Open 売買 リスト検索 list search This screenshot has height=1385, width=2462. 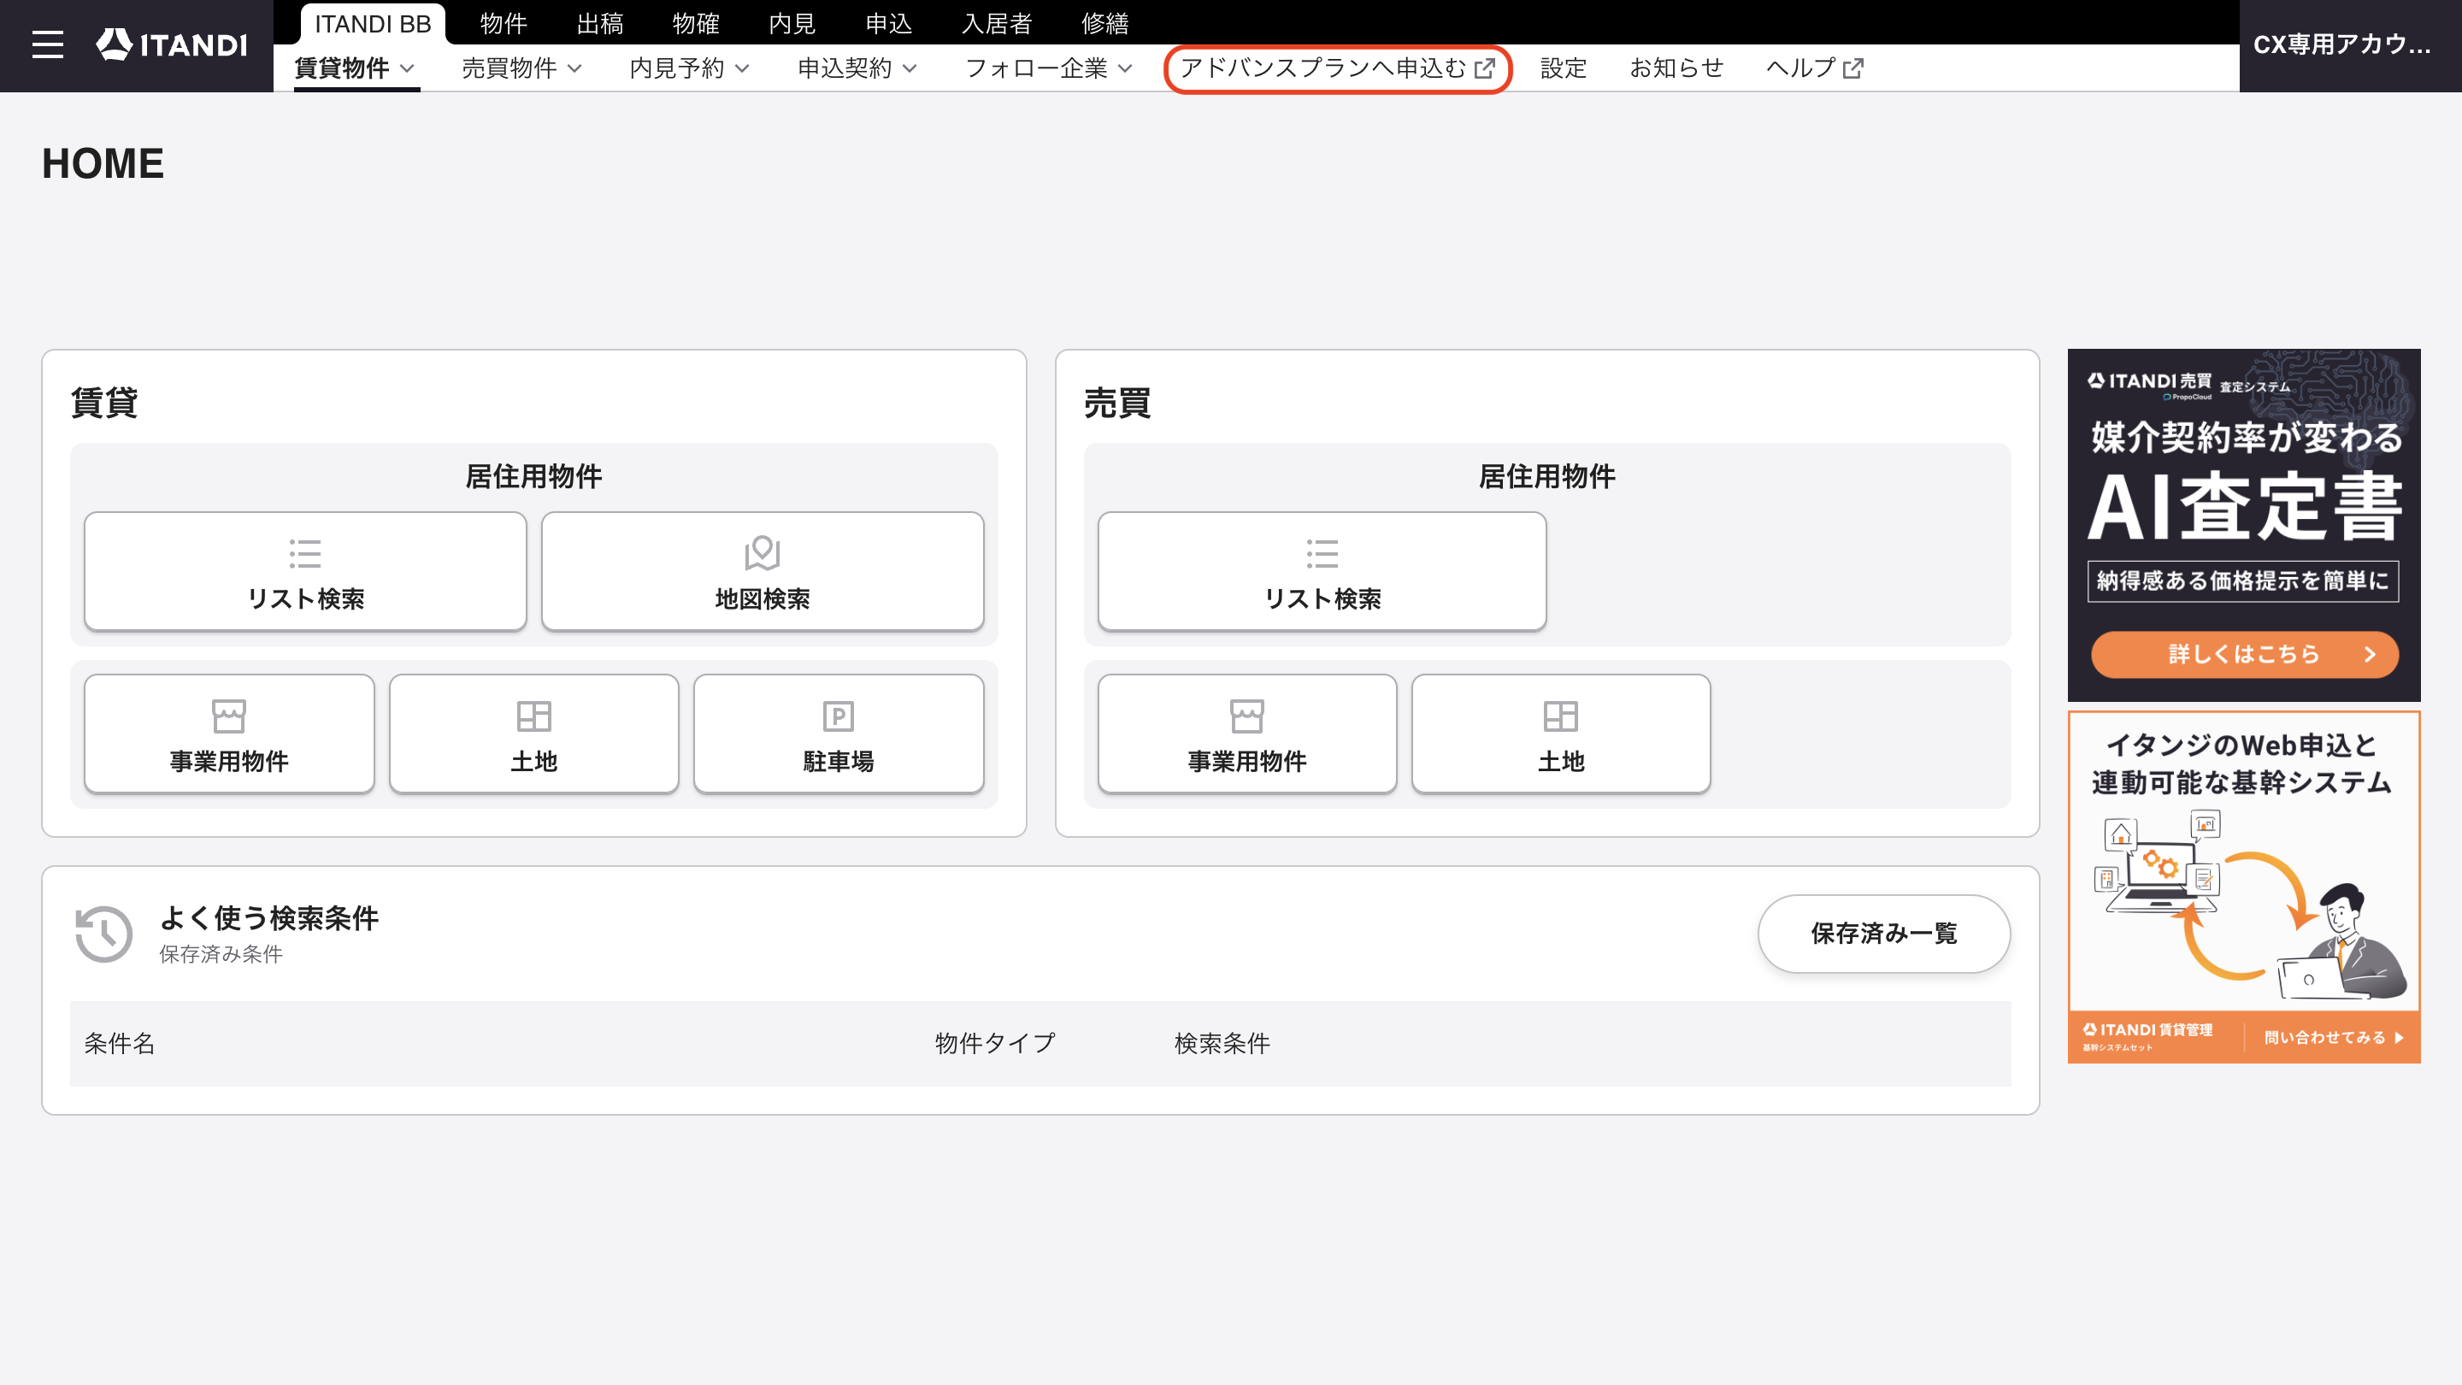[x=1322, y=570]
